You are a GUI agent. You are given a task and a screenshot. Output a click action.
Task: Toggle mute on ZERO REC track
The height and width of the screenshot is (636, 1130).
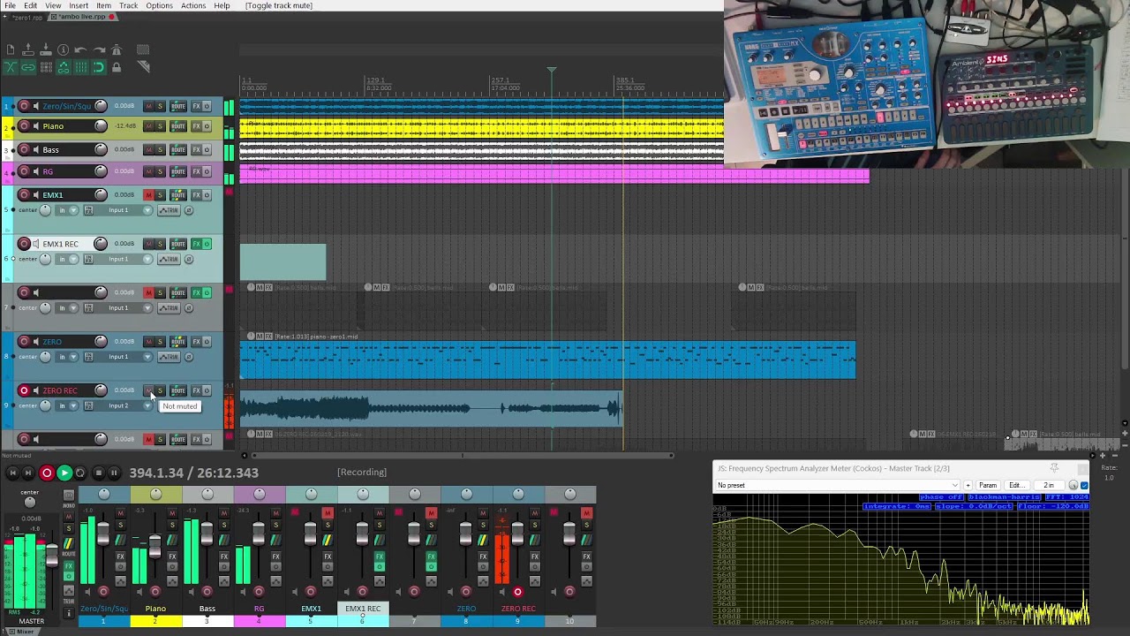pos(148,390)
